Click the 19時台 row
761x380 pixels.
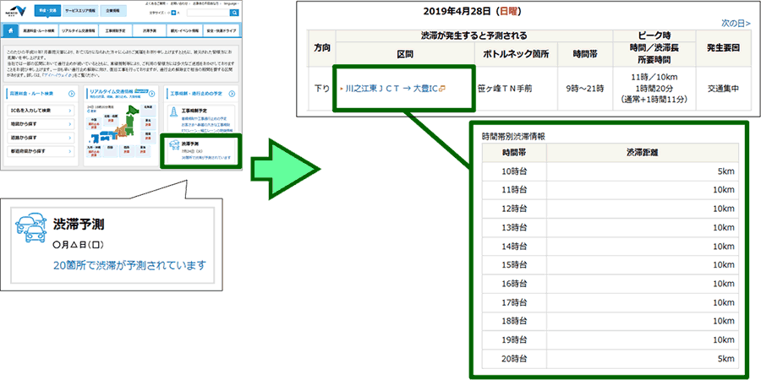pos(610,339)
